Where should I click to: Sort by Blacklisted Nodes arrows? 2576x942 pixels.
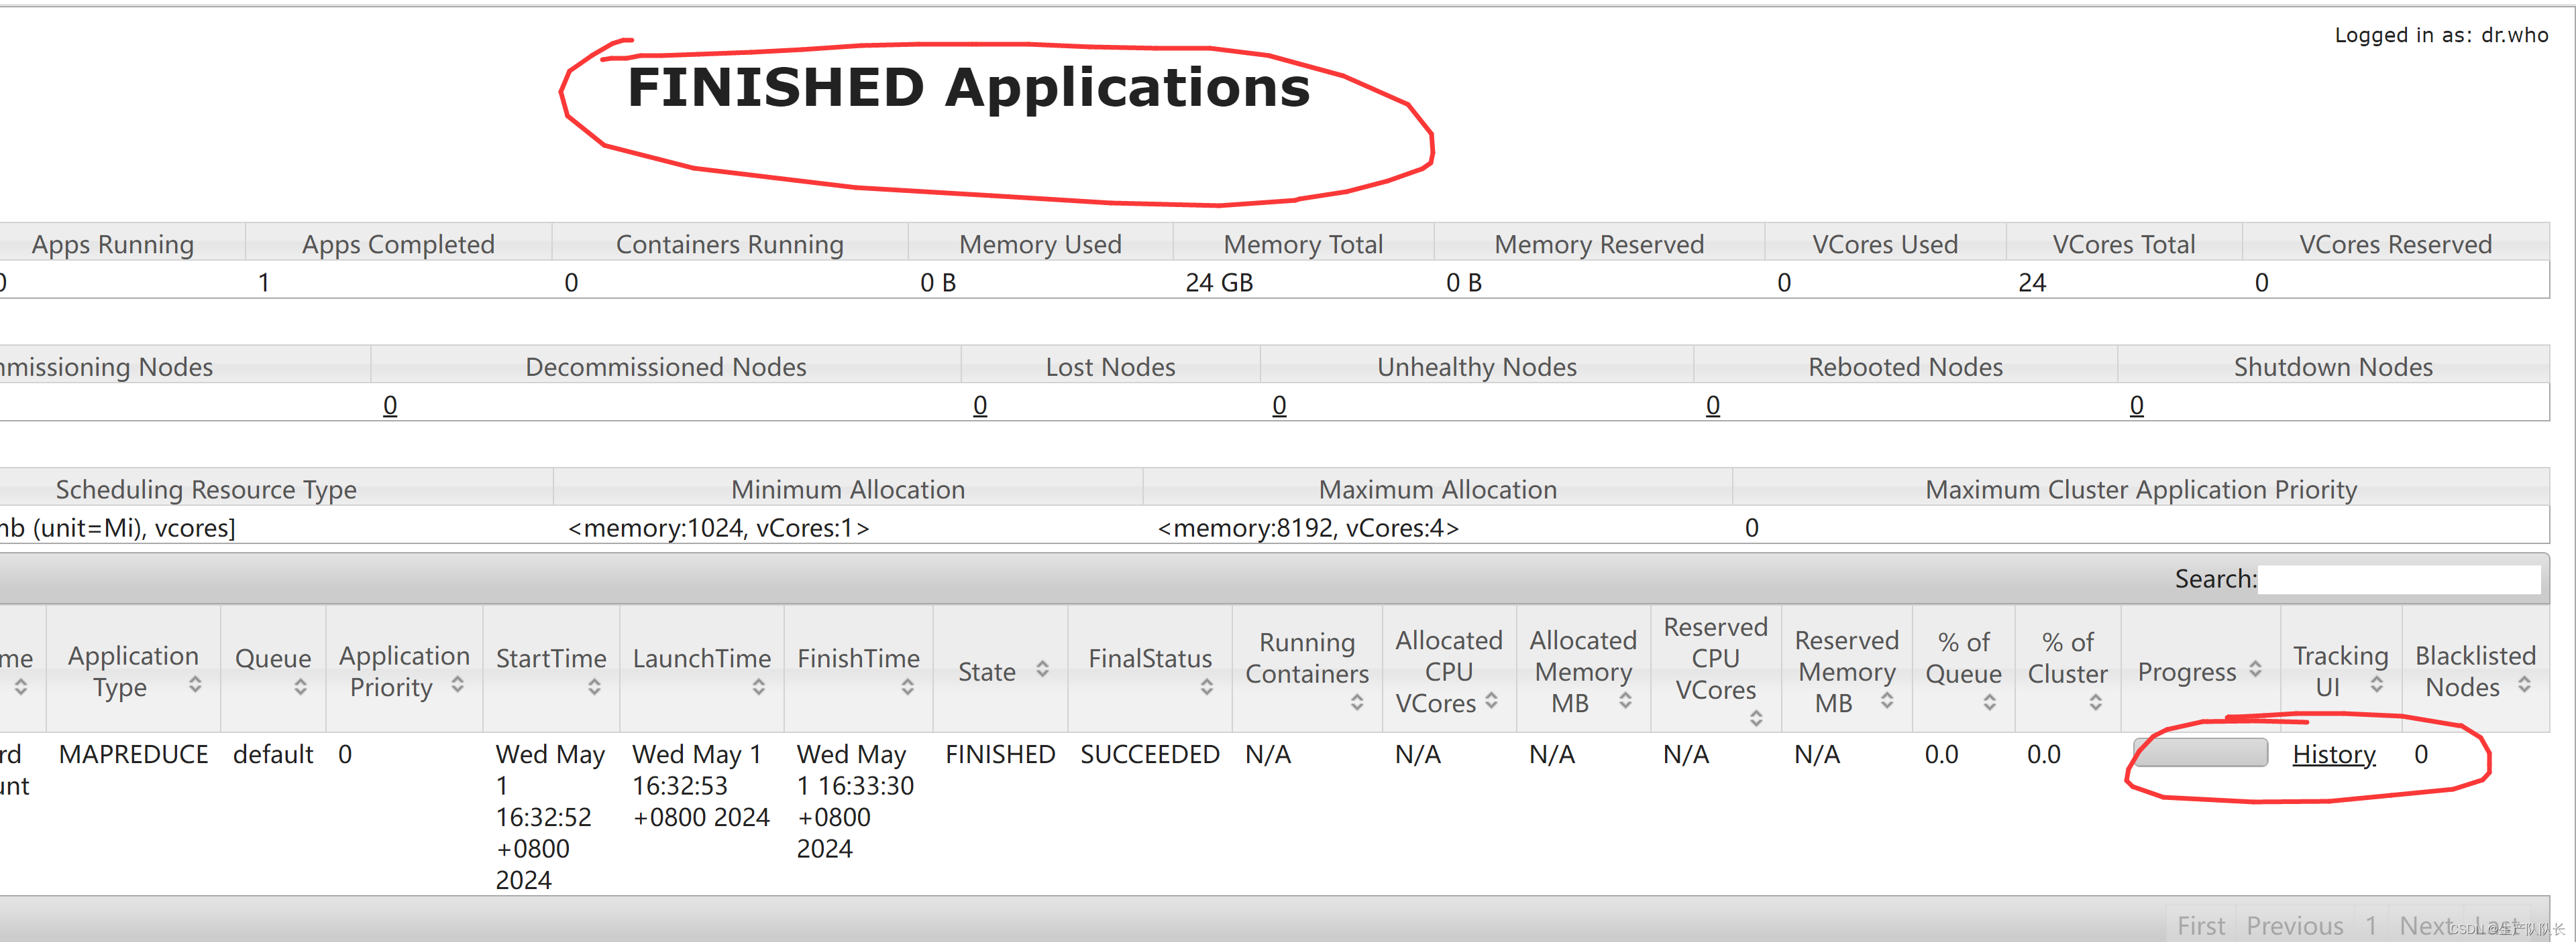2524,685
